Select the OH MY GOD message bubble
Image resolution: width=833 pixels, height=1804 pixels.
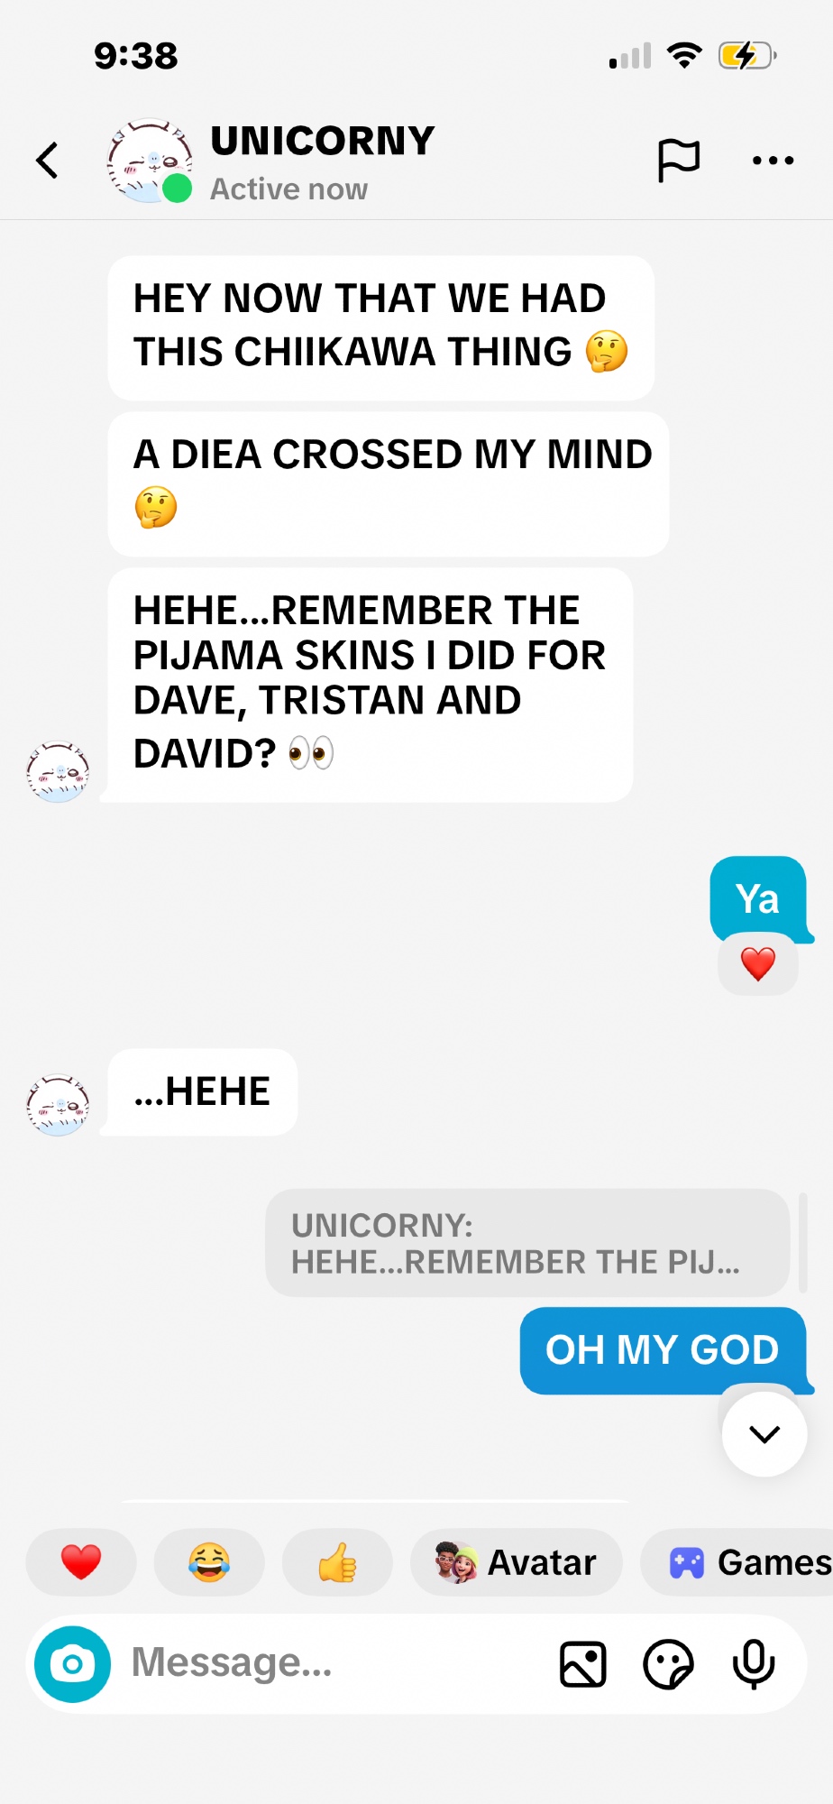tap(663, 1350)
